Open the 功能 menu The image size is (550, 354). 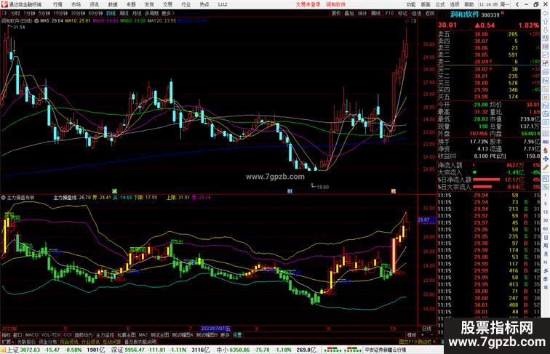point(411,4)
